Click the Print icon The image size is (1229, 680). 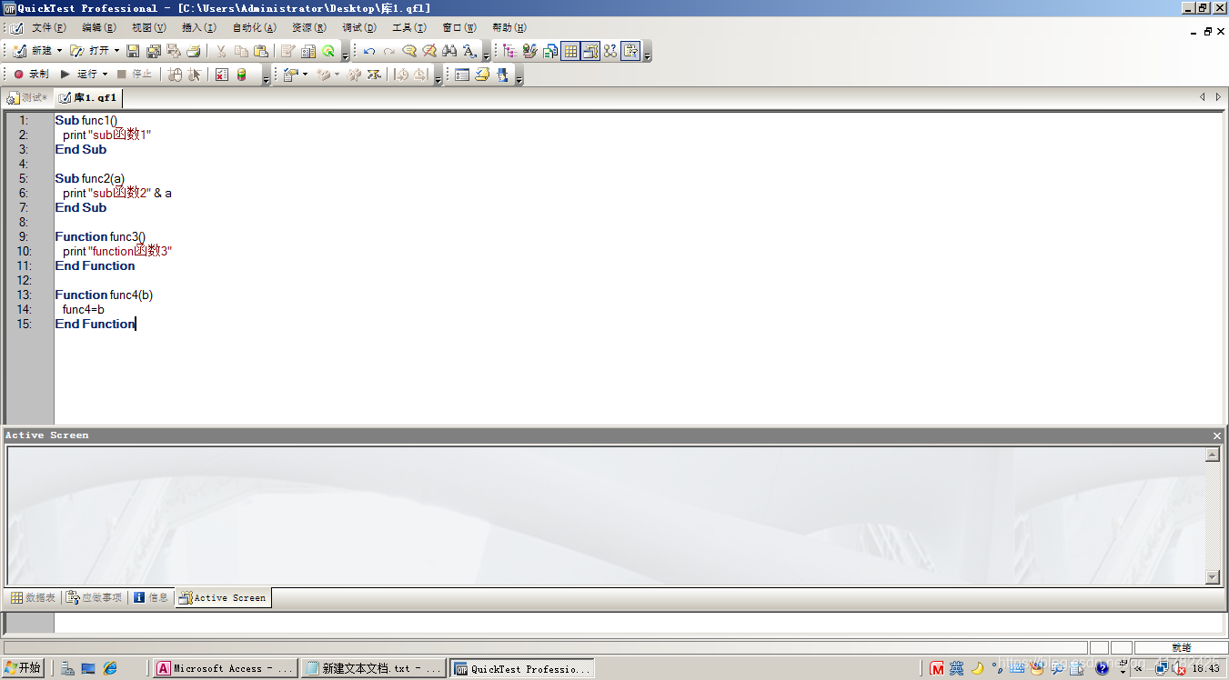point(194,51)
